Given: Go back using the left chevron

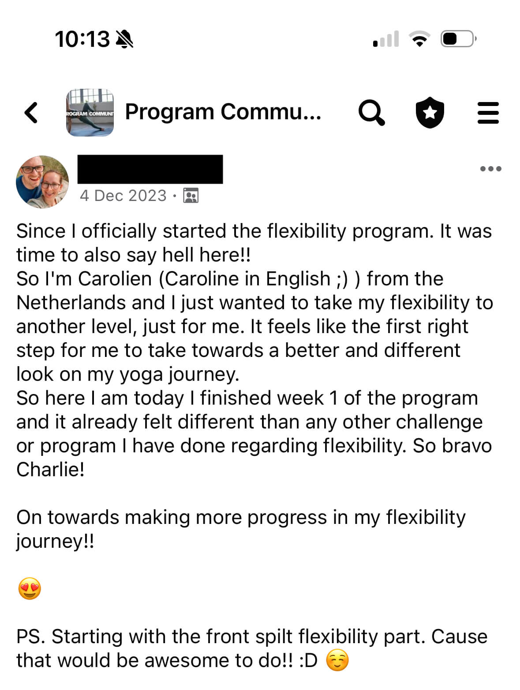Looking at the screenshot, I should coord(31,112).
